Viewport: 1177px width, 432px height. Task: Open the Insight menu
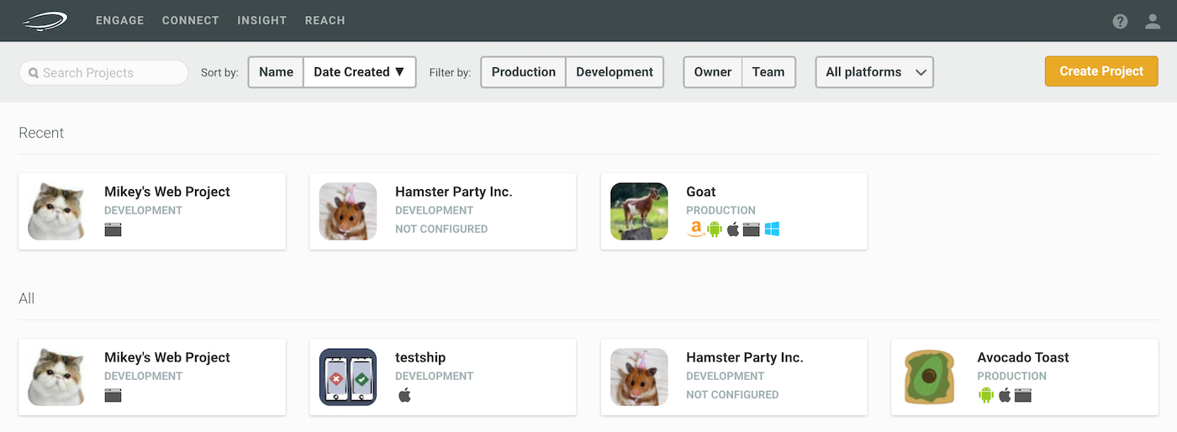[x=261, y=20]
